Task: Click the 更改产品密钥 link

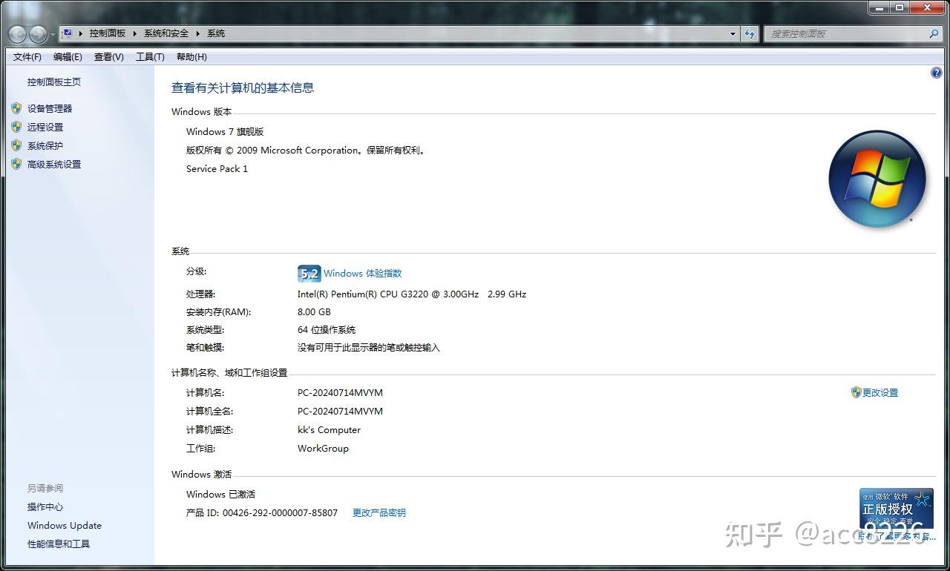Action: [379, 512]
